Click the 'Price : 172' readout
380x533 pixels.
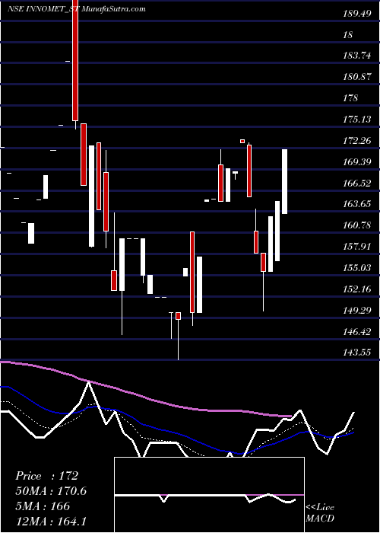[x=47, y=476]
